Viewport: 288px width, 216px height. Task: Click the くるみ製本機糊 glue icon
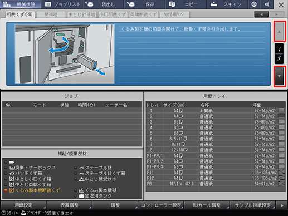tap(82, 190)
